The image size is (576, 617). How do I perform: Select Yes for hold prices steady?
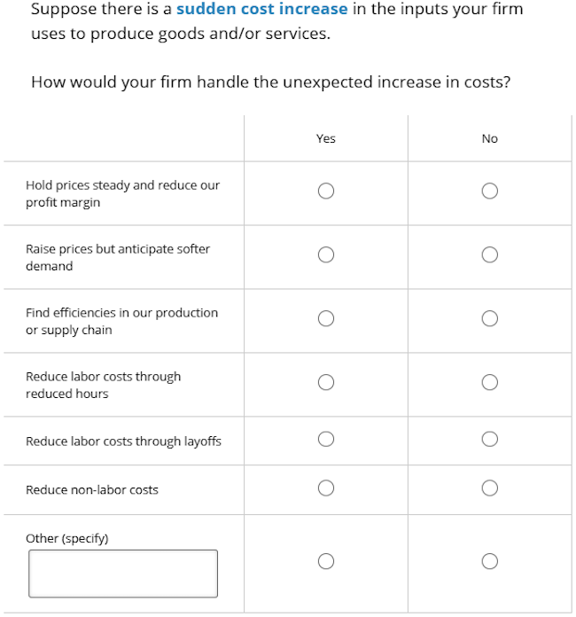tap(326, 191)
